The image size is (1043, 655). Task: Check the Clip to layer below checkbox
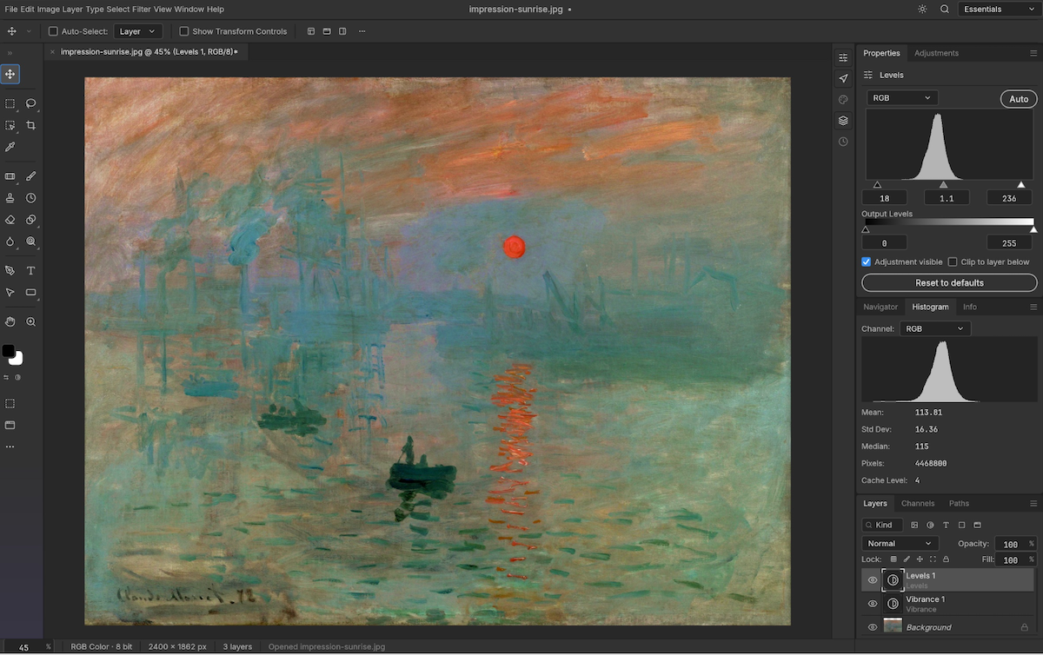tap(953, 261)
